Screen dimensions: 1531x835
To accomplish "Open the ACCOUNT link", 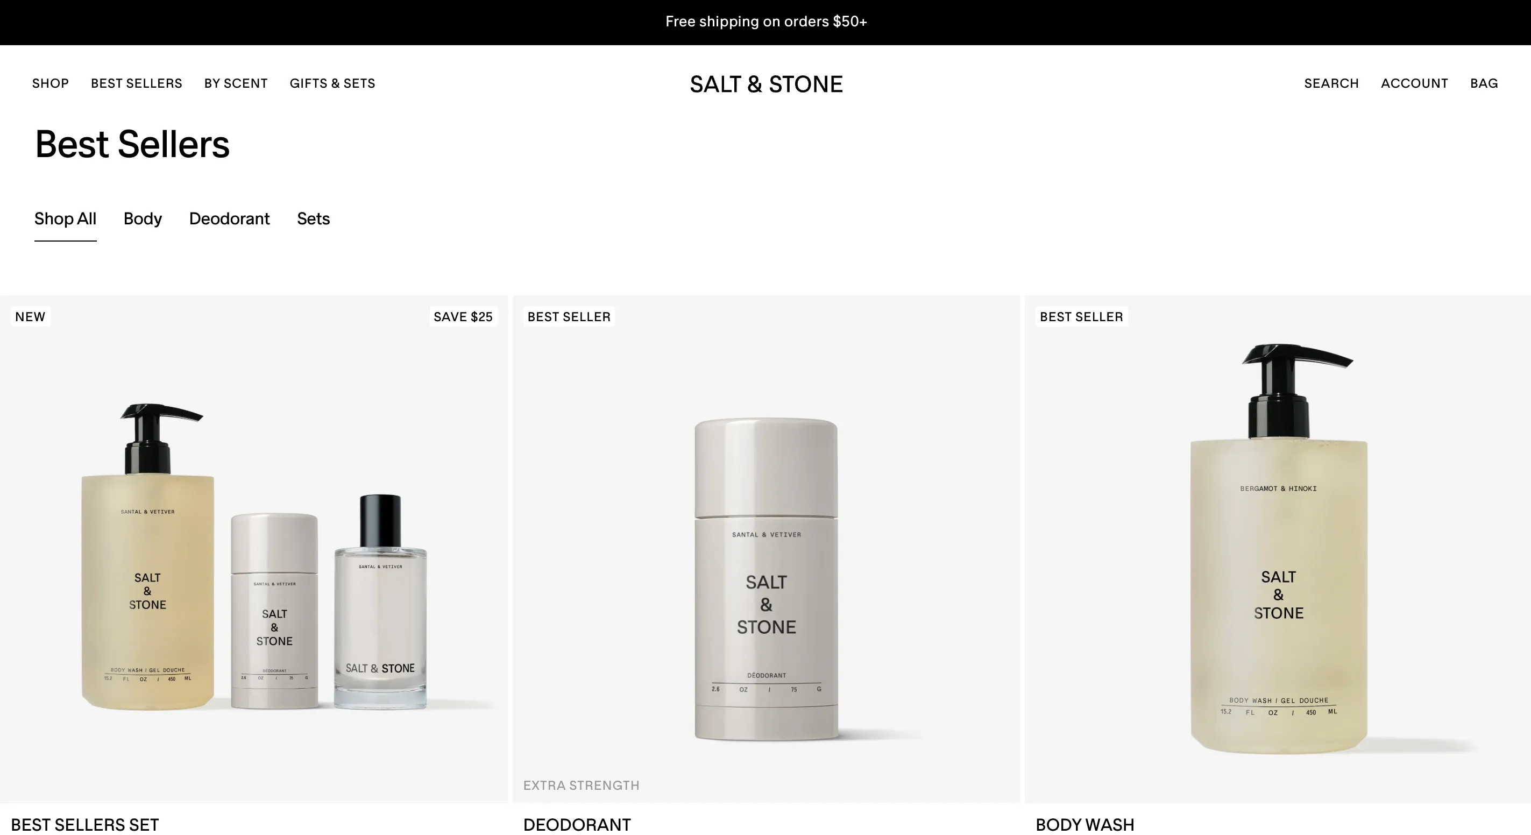I will point(1414,83).
